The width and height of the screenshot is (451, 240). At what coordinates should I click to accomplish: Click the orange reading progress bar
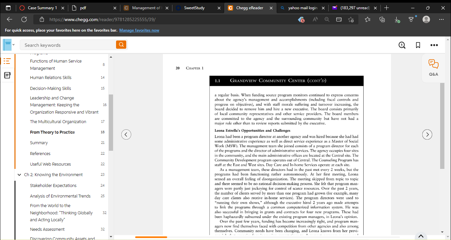[151, 237]
